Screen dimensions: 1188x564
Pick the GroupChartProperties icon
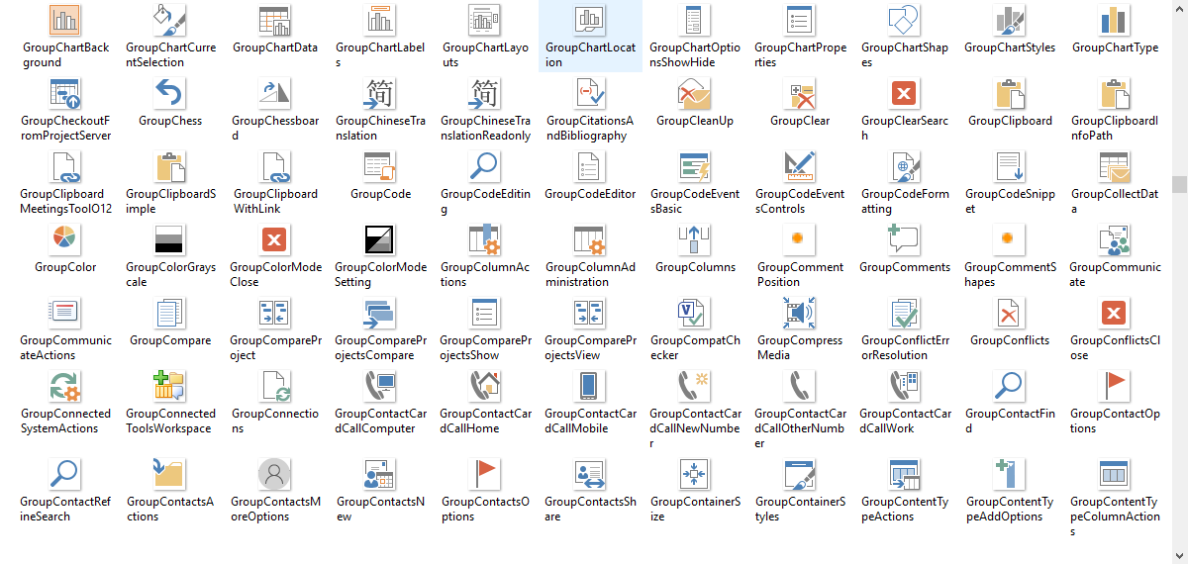(x=800, y=20)
